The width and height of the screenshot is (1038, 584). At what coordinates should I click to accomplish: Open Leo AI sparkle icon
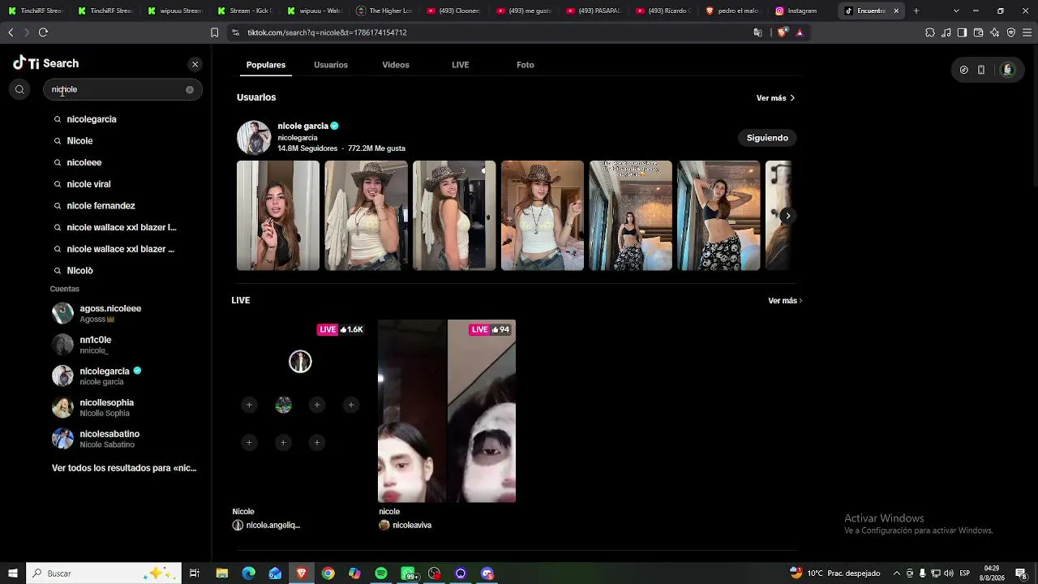(x=995, y=32)
